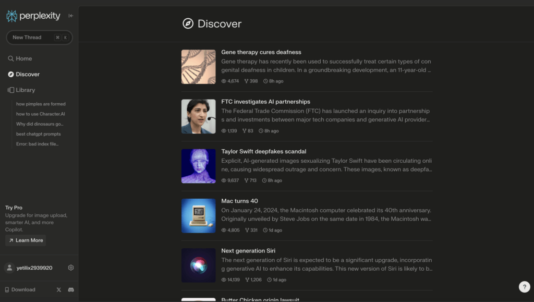Click the Gene therapy DNA thumbnail
The image size is (534, 302).
[x=198, y=67]
